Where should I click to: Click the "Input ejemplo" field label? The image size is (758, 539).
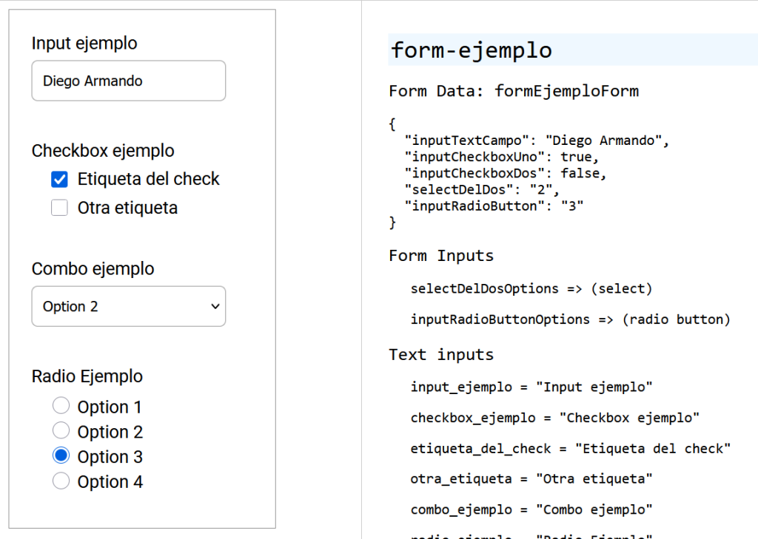coord(84,43)
